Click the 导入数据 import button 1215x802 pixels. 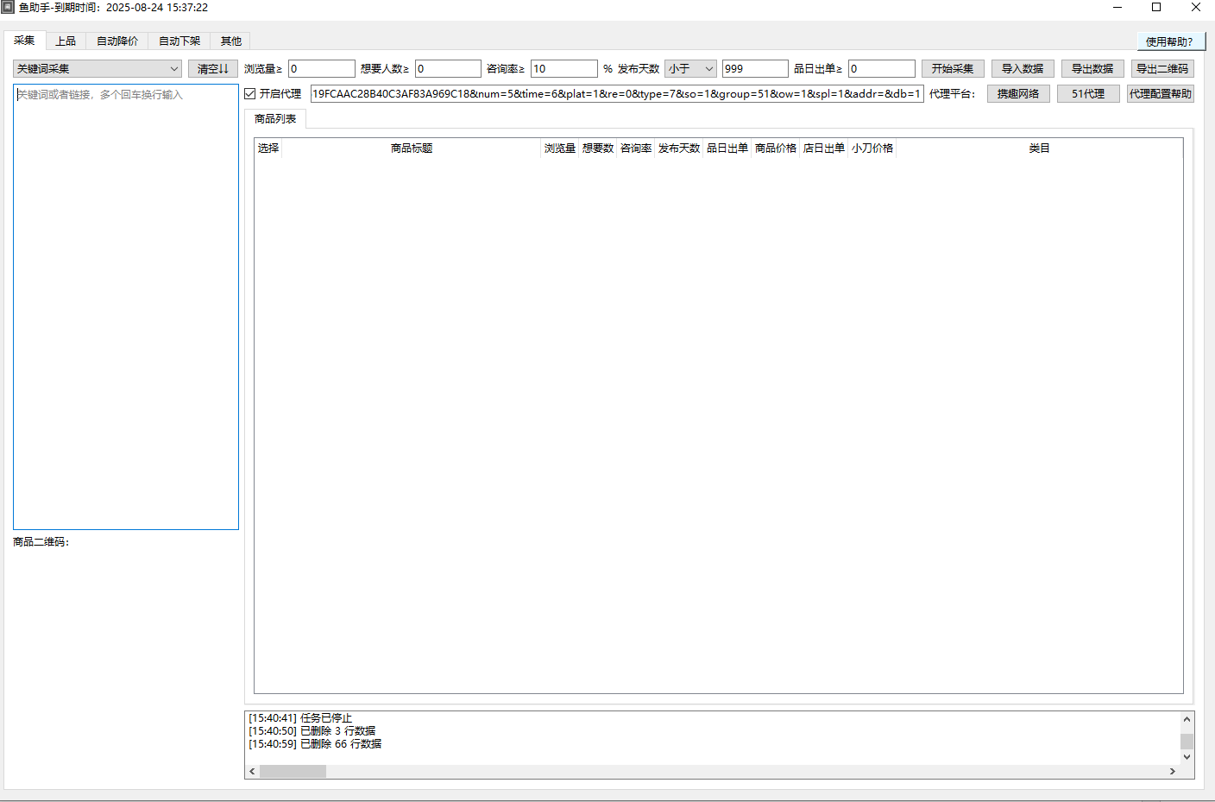tap(1022, 69)
